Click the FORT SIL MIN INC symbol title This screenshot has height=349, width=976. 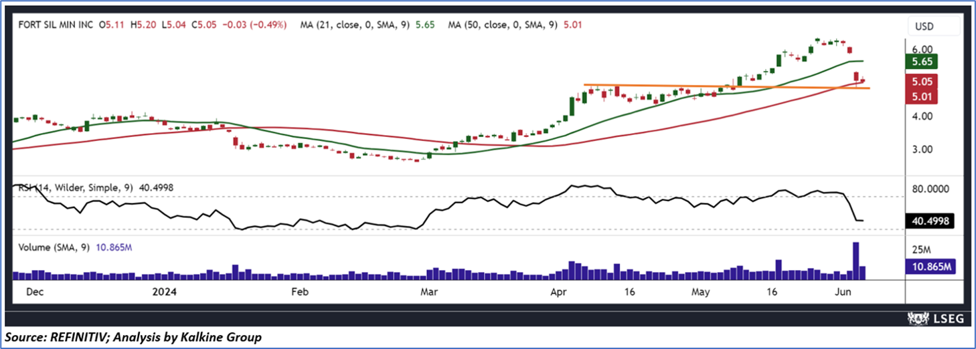tap(57, 25)
